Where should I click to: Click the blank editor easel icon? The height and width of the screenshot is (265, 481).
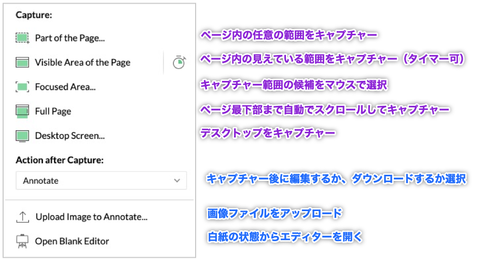(x=22, y=241)
